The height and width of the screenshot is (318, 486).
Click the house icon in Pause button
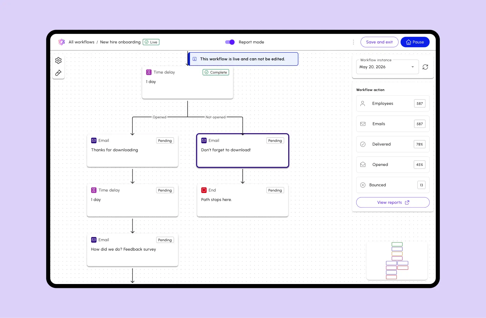click(409, 42)
